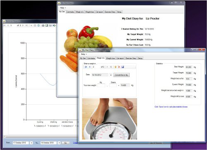
Task: Click the 'Walking' chart axis label
Action: tap(53, 122)
